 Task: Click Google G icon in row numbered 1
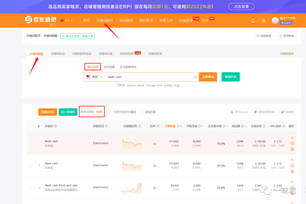pyautogui.click(x=292, y=171)
